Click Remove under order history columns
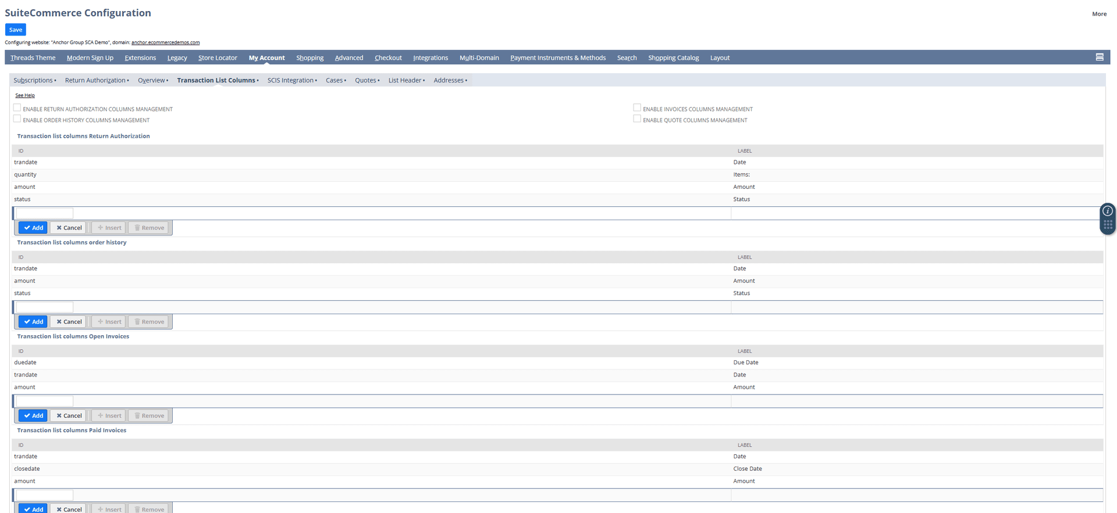 [149, 322]
